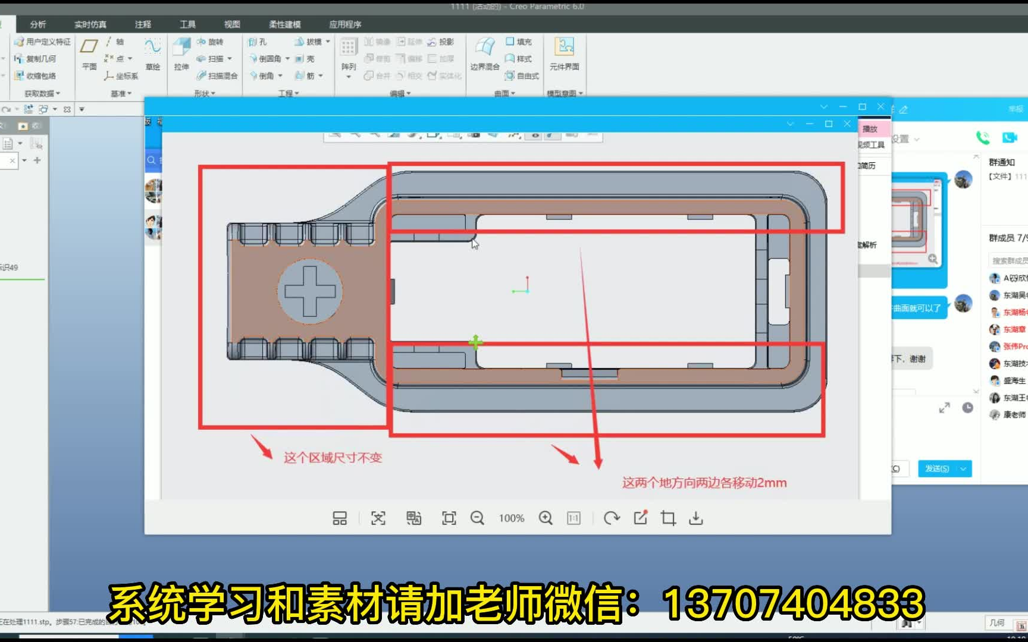Image resolution: width=1028 pixels, height=642 pixels.
Task: Expand the chat input area with arrows icon
Action: click(945, 408)
